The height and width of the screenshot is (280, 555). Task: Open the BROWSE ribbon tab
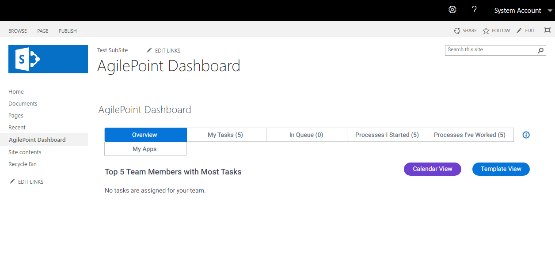[x=18, y=31]
